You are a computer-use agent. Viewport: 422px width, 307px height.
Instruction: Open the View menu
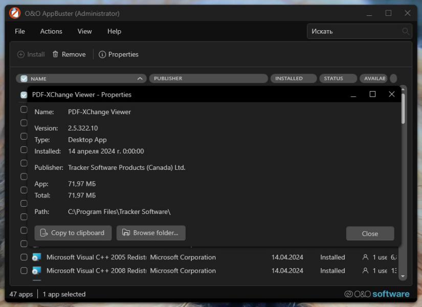pyautogui.click(x=84, y=31)
